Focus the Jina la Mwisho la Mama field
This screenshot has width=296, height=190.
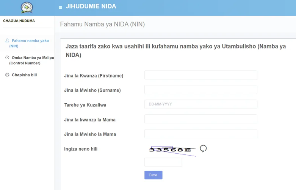200,134
